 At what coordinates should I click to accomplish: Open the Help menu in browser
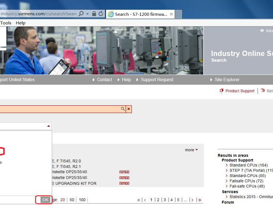pos(21,23)
